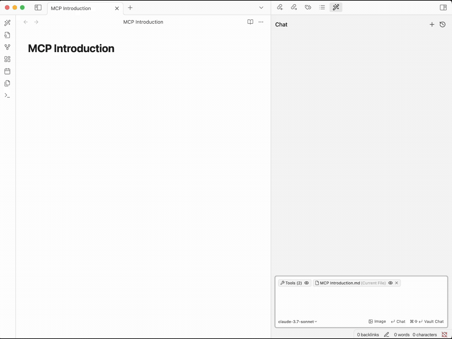The image size is (452, 339).
Task: Open the claude-3.7-sonnet model dropdown
Action: [298, 322]
